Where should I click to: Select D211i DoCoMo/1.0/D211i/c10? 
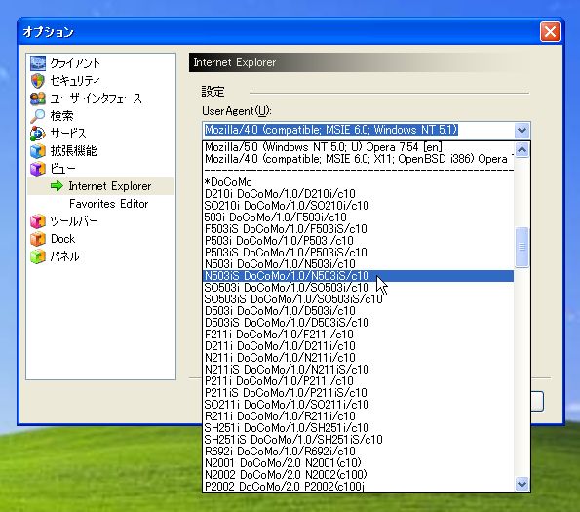point(358,346)
